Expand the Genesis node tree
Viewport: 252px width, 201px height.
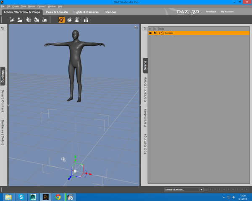160,33
